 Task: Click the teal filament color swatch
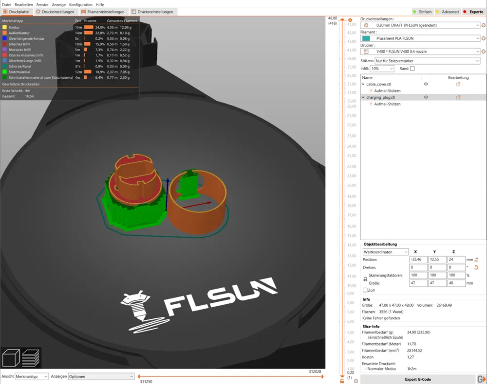pyautogui.click(x=366, y=38)
